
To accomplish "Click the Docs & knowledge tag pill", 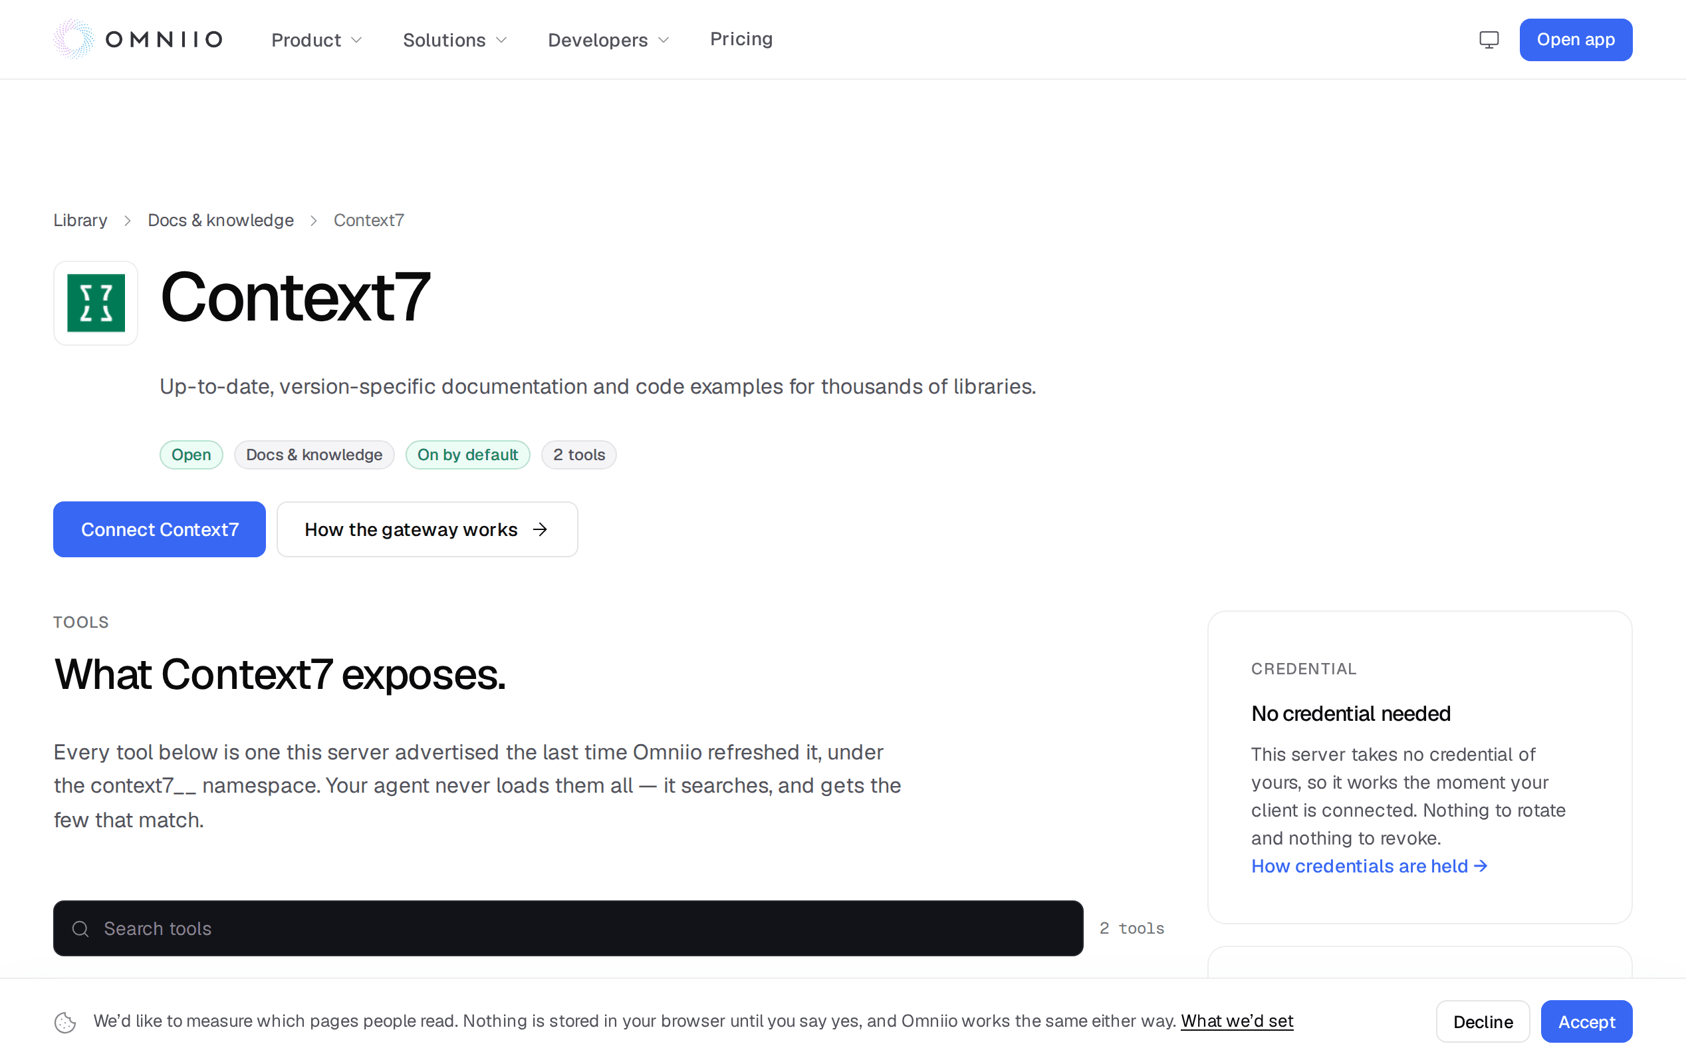I will click(x=314, y=455).
